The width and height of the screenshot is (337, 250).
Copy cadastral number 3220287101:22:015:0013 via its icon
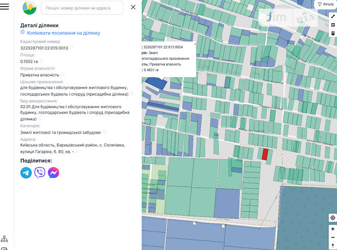pos(72,47)
